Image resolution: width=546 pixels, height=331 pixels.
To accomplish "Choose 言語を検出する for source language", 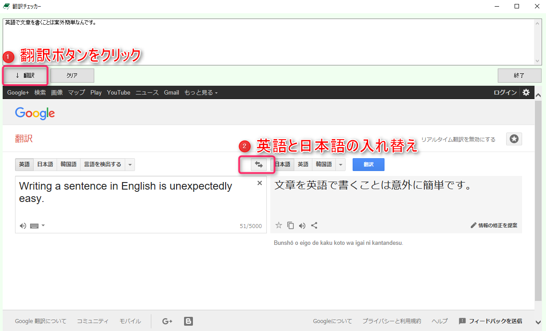I will point(103,164).
